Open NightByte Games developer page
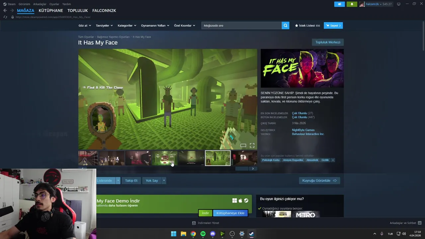Screen dimensions: 425x239 303,130
